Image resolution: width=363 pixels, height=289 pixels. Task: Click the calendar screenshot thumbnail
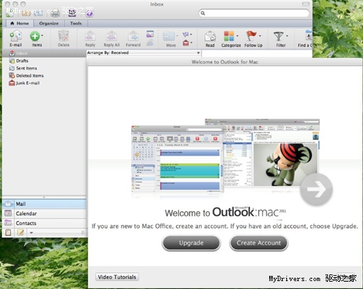pyautogui.click(x=178, y=159)
